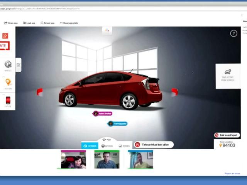Viewport: 247px width, 185px height.
Task: Select the red phone feature option
Action: pos(8,102)
